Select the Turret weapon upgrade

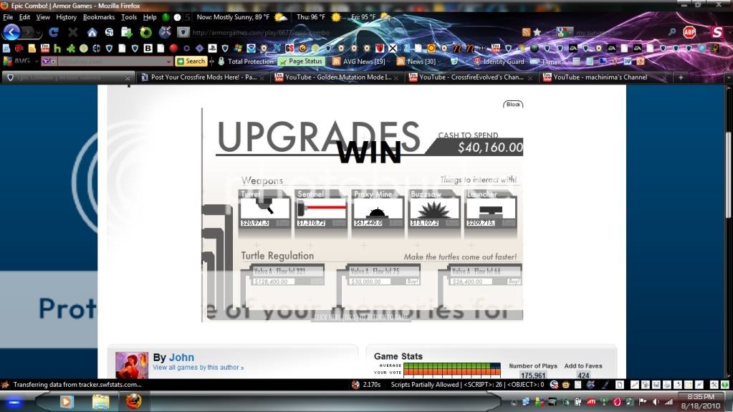point(264,209)
